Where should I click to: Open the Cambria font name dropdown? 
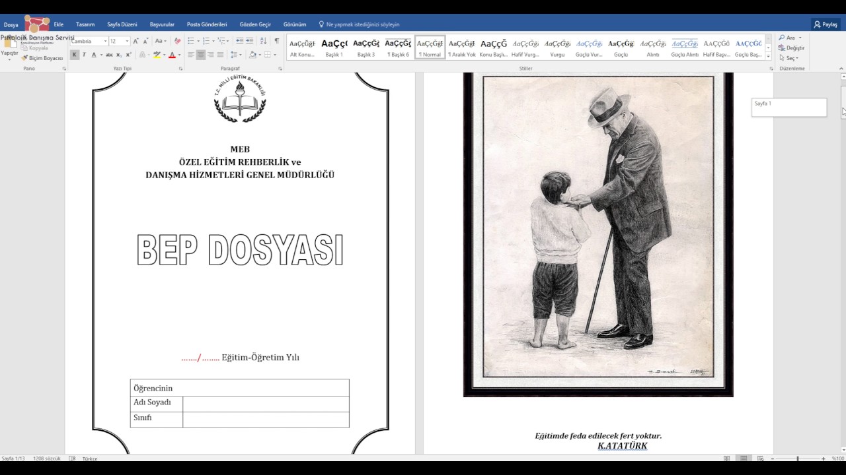[105, 42]
